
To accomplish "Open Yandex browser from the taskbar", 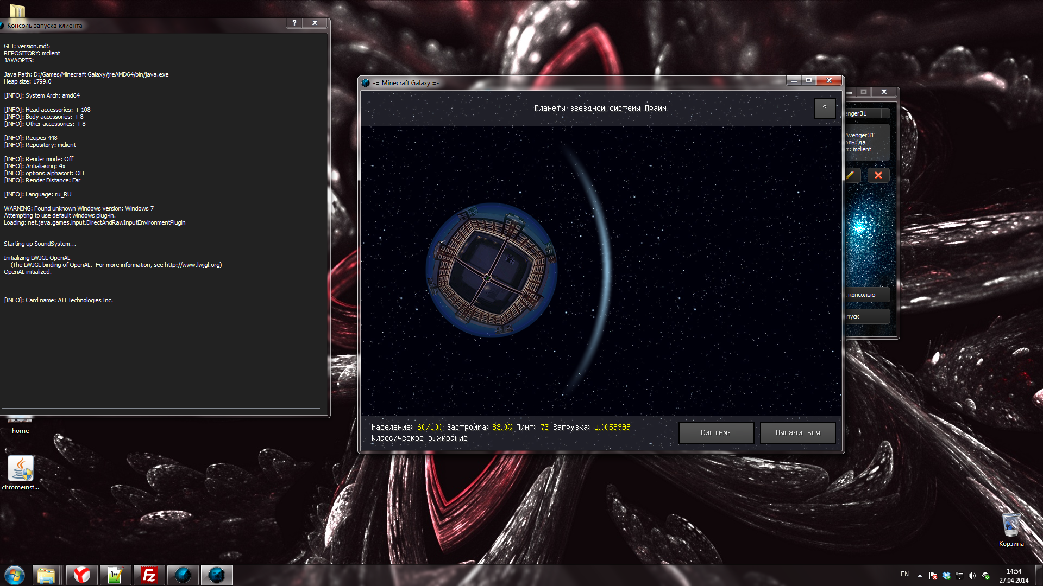I will (x=82, y=575).
